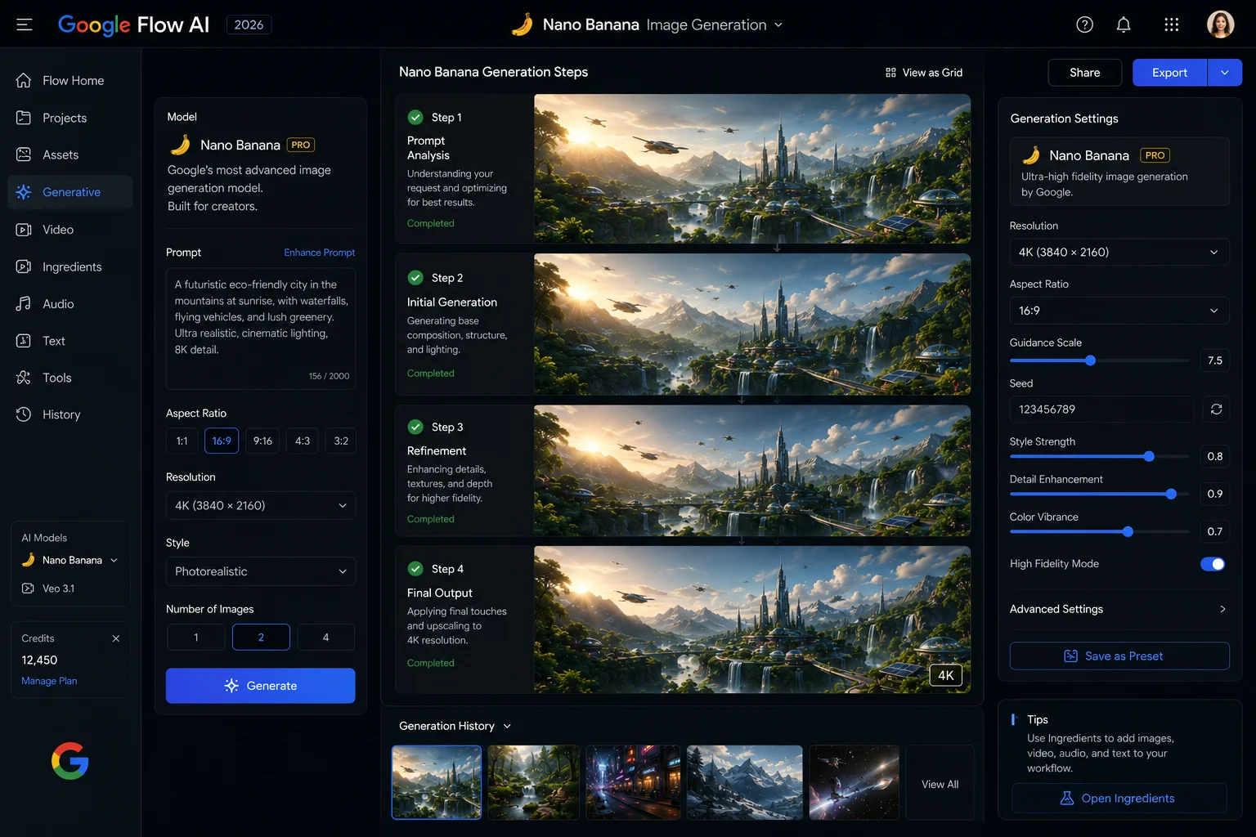Open the History section
The image size is (1256, 837).
tap(70, 414)
